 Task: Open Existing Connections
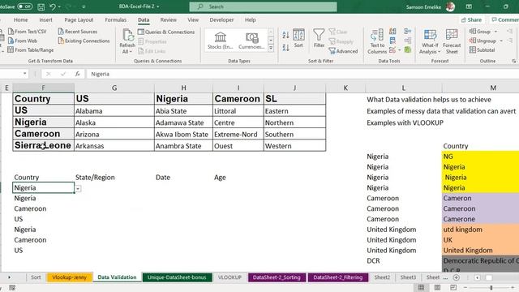(x=84, y=41)
